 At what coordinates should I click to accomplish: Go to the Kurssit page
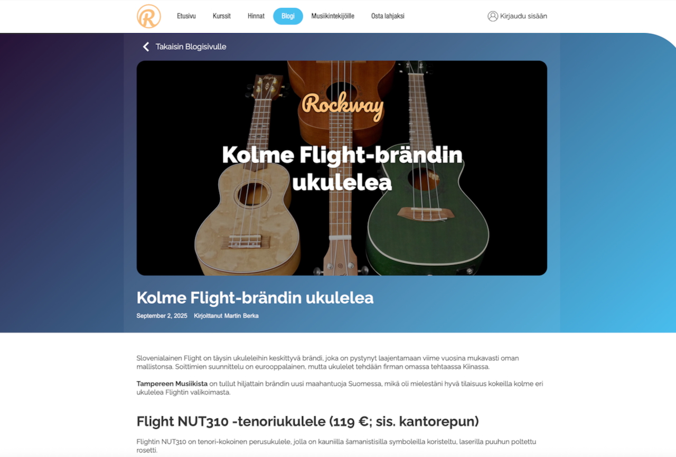[x=222, y=16]
